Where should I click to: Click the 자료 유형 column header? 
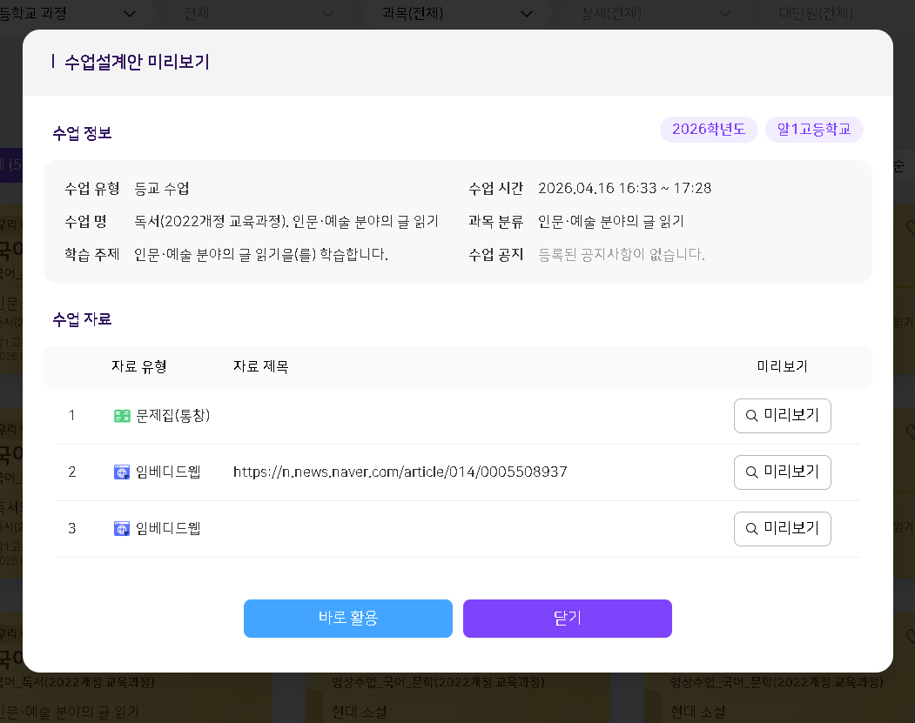(138, 366)
